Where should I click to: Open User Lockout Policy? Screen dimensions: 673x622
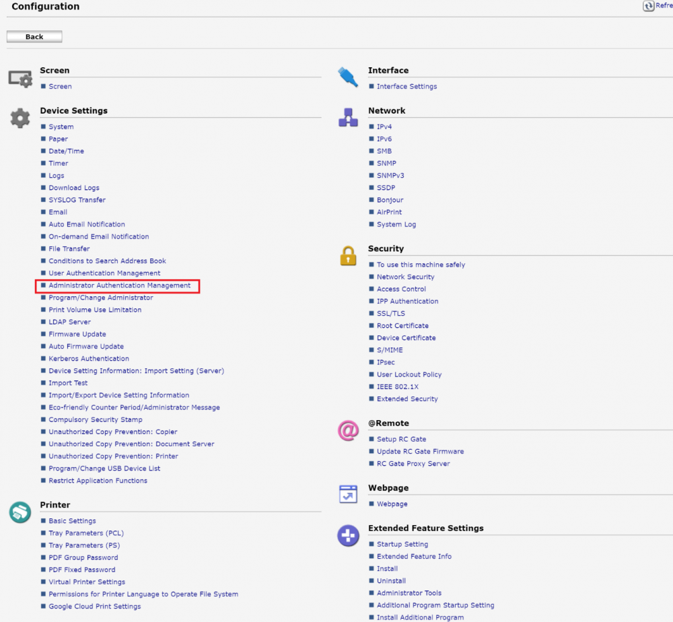(409, 375)
